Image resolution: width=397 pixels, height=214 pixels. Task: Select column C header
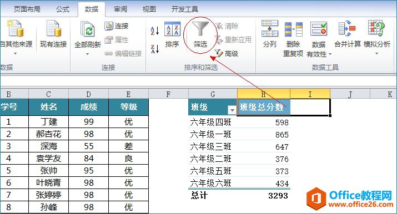click(49, 94)
